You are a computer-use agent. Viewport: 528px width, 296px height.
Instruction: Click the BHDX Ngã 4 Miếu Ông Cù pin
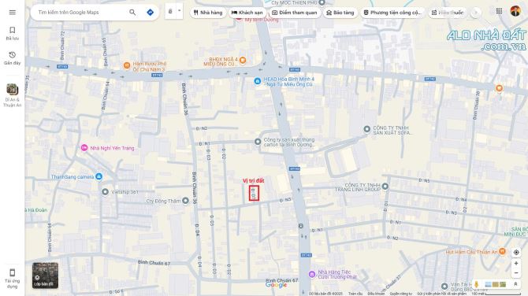[x=243, y=61]
